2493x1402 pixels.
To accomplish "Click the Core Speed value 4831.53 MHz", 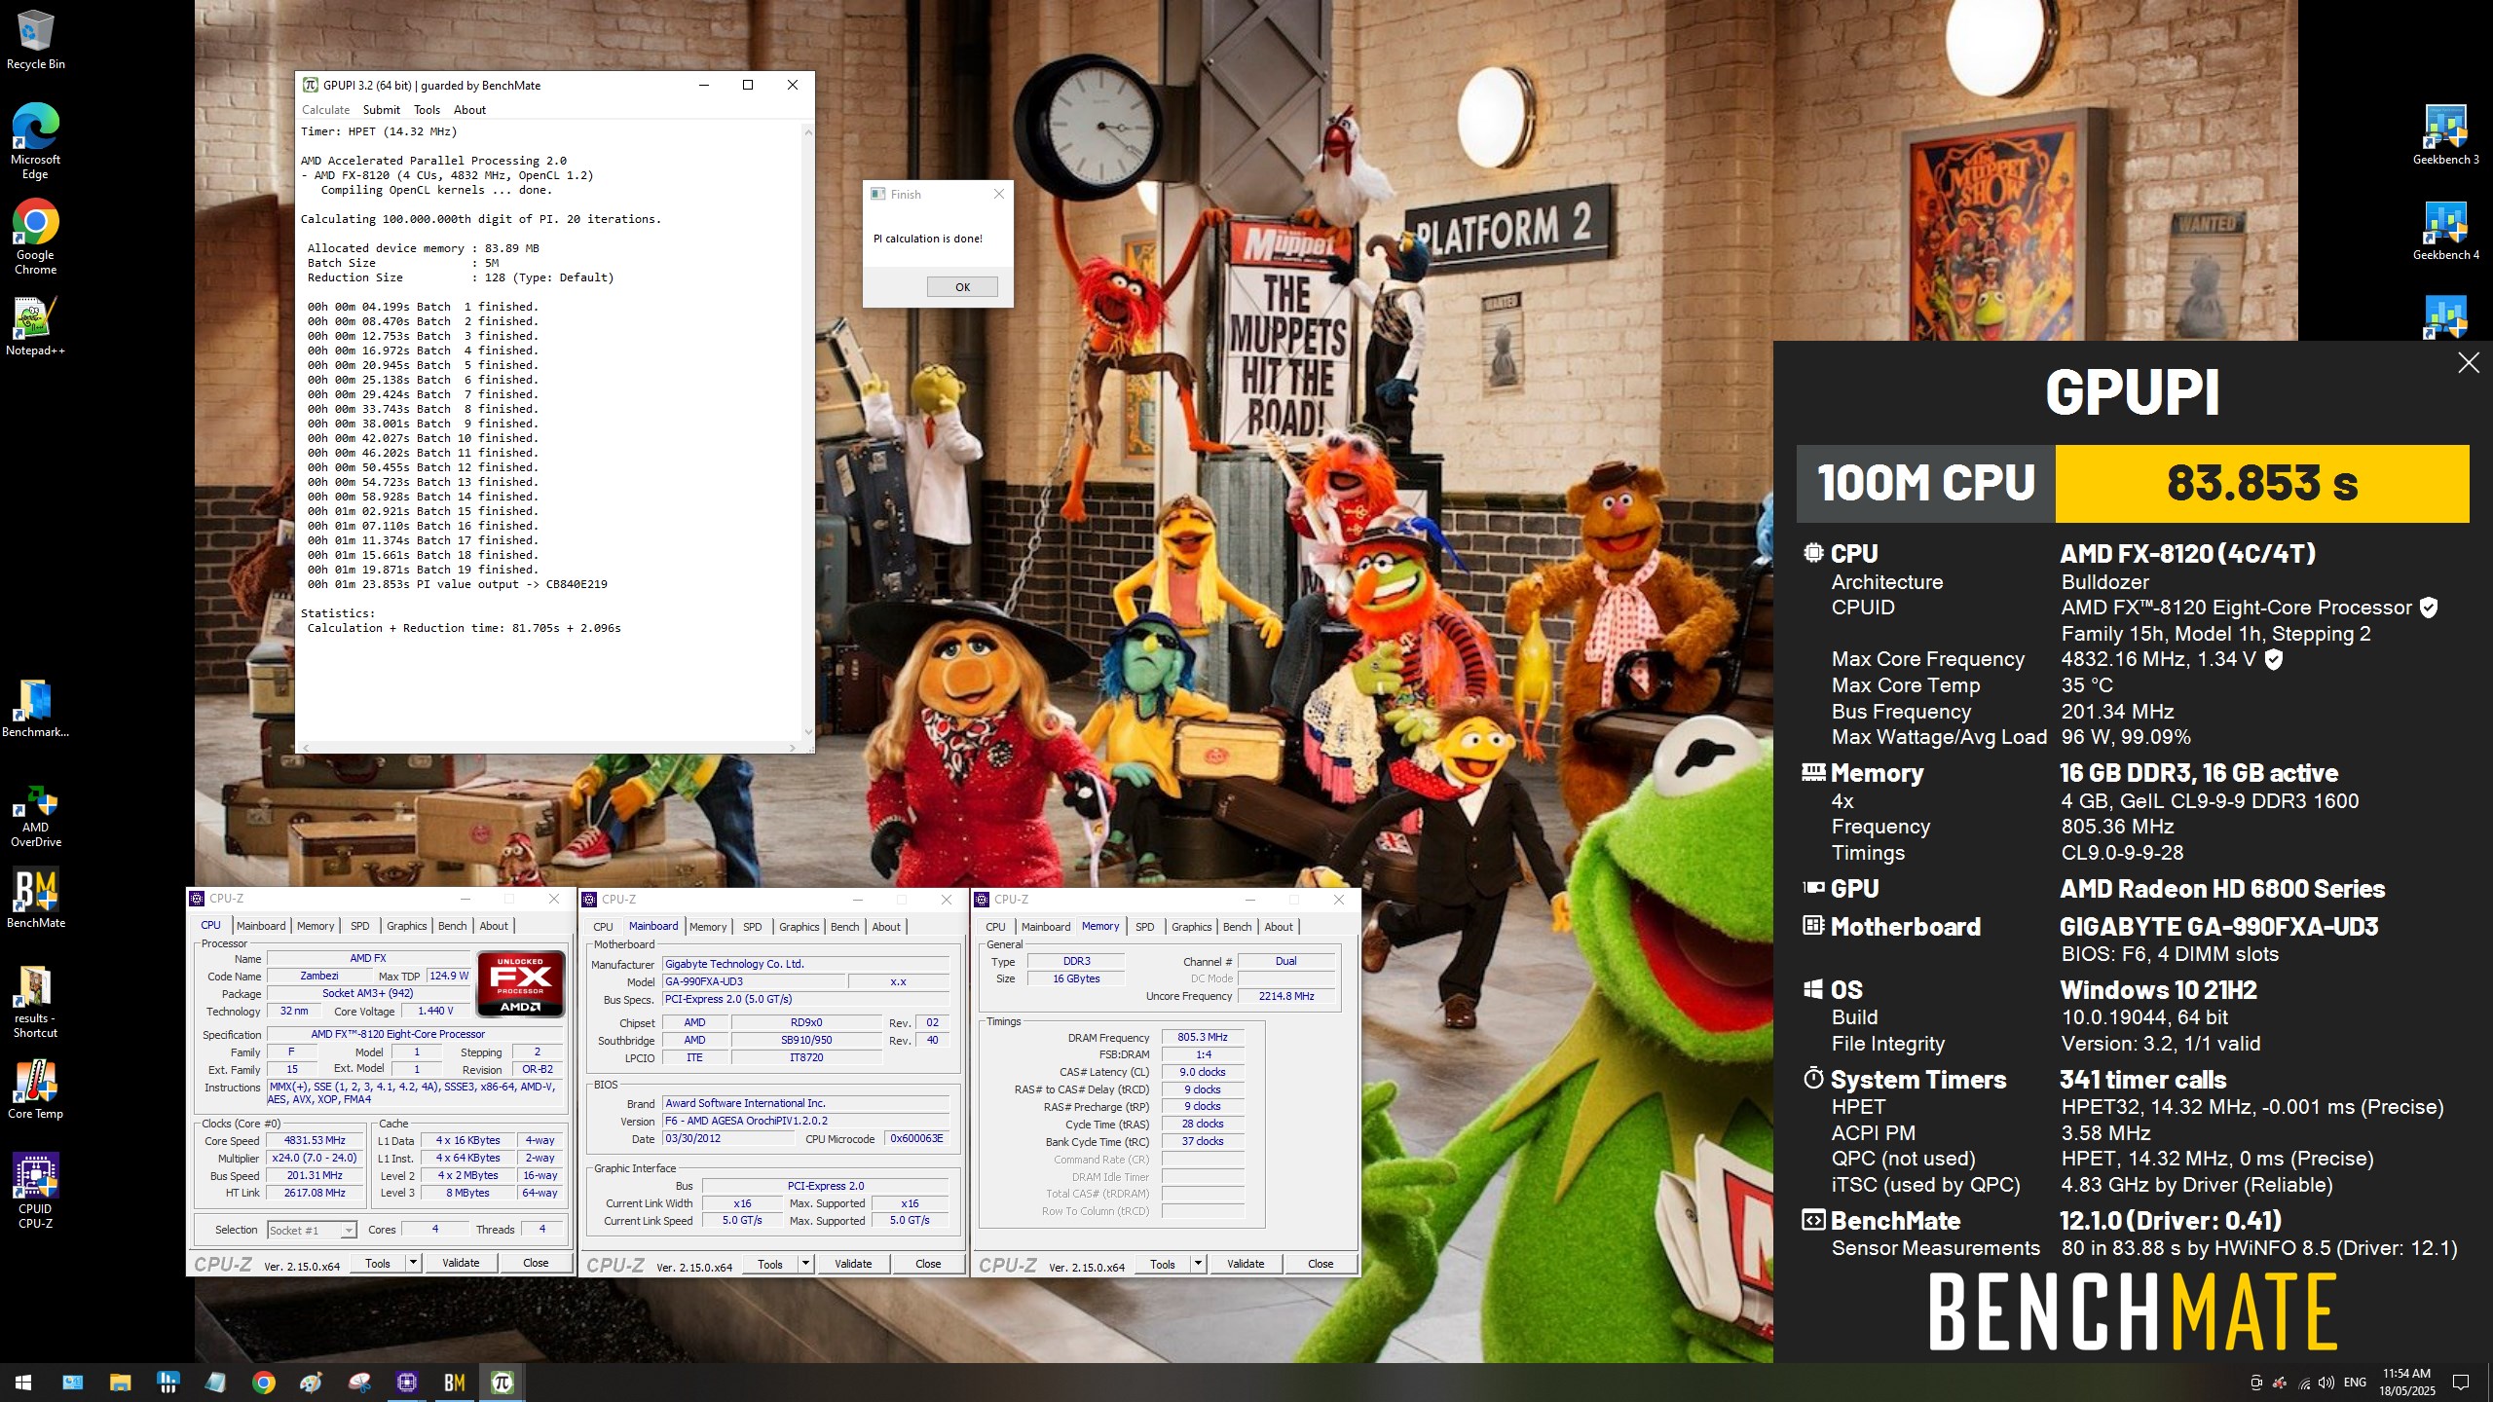I will coord(315,1140).
